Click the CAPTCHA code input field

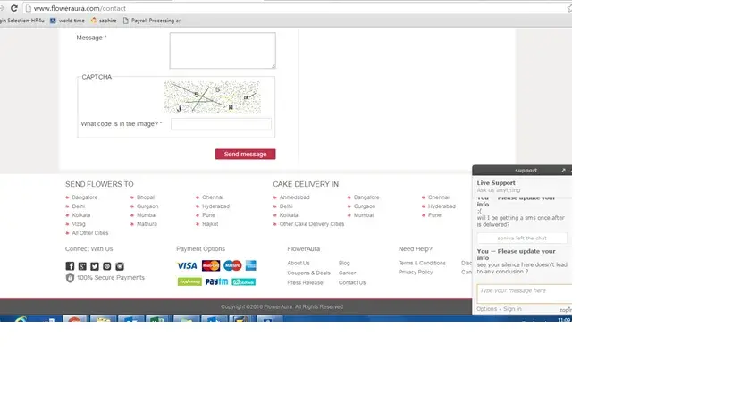click(x=221, y=123)
